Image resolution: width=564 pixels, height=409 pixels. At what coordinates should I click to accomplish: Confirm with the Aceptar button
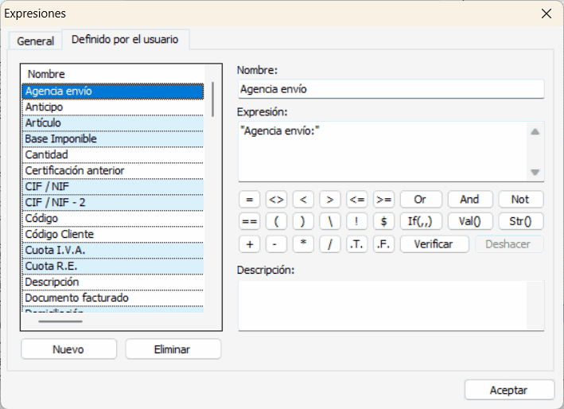click(x=509, y=390)
